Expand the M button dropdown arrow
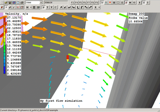160x112 pixels. (x=30, y=7)
